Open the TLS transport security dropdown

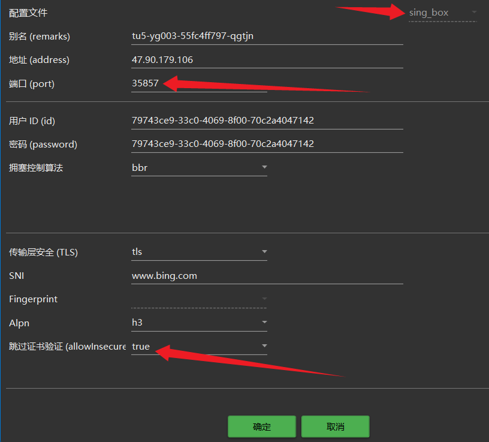tap(199, 252)
